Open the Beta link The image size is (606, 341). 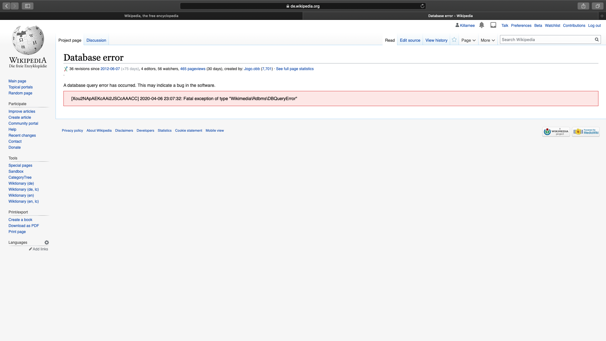(x=538, y=26)
